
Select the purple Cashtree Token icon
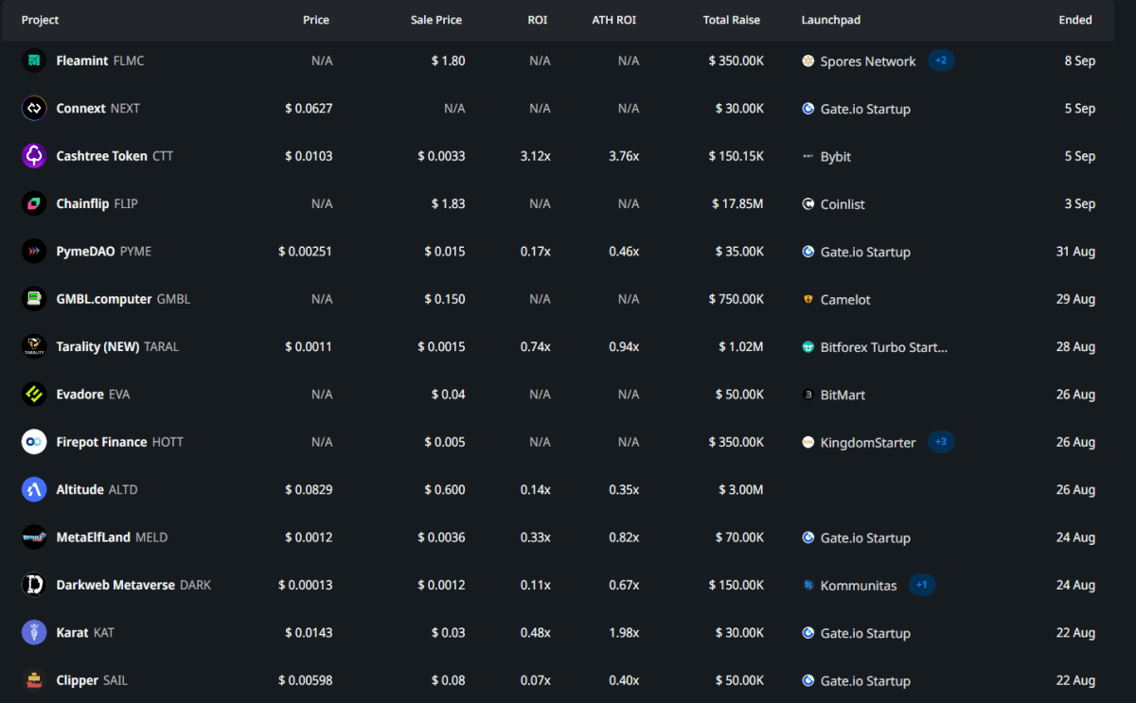34,156
